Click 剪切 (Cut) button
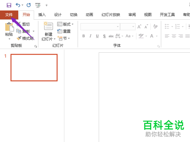Screen dimensions: 190x142 click(x=24, y=24)
